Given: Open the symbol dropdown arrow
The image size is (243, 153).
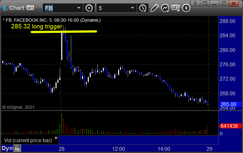Looking at the screenshot, I should tap(79, 8).
